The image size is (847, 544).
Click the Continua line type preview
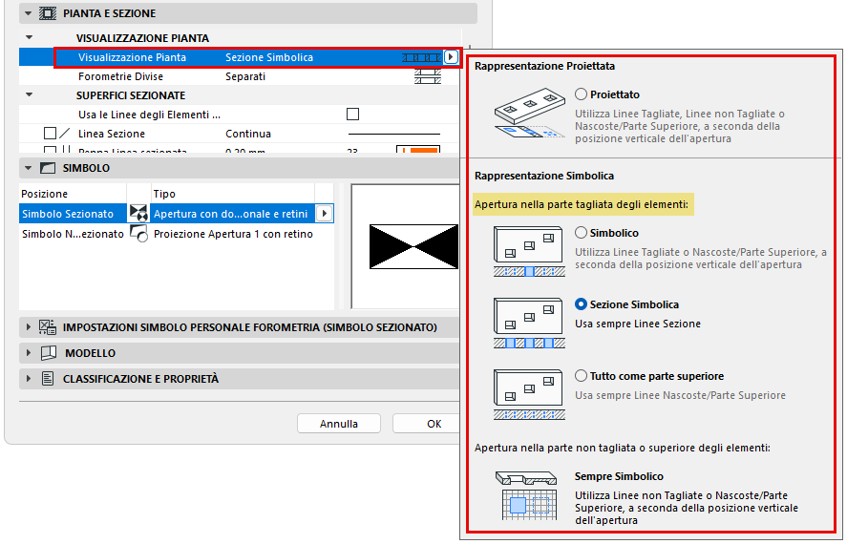tap(394, 134)
